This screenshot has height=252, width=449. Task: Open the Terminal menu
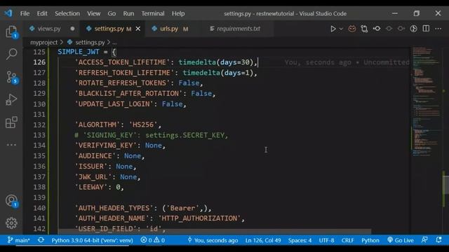point(153,13)
